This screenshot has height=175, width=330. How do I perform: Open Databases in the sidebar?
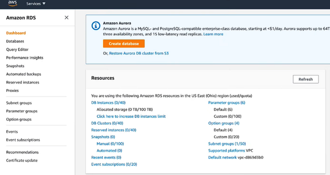coord(15,41)
